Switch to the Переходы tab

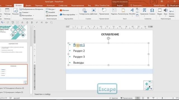[x=39, y=6]
